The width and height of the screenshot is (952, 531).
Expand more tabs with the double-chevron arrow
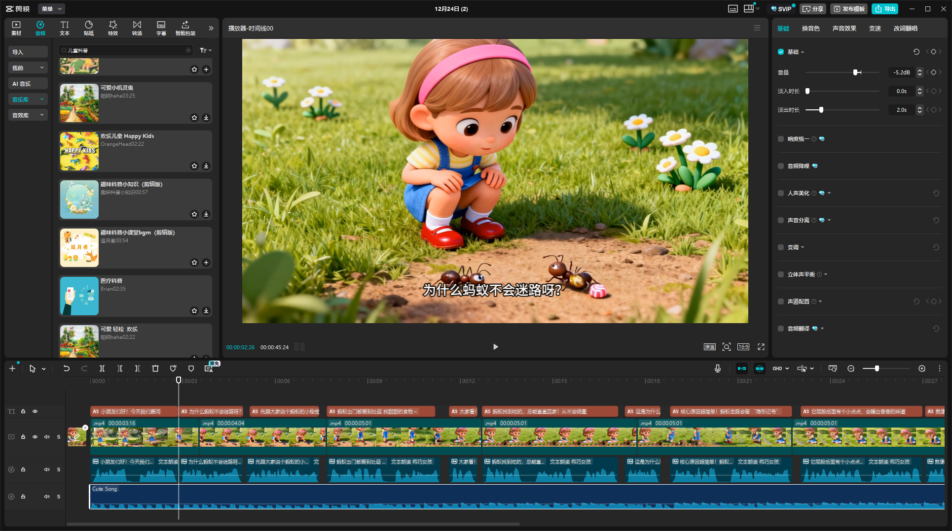211,28
